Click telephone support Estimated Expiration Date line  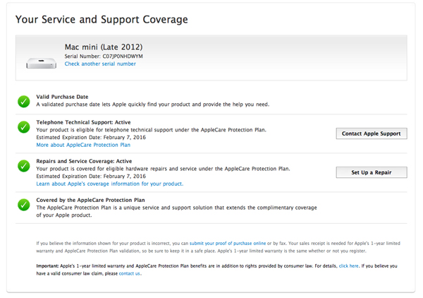[x=91, y=137]
